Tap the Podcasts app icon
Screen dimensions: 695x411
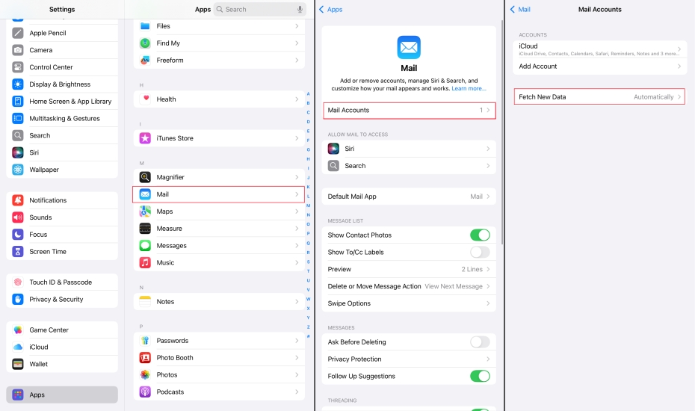145,392
